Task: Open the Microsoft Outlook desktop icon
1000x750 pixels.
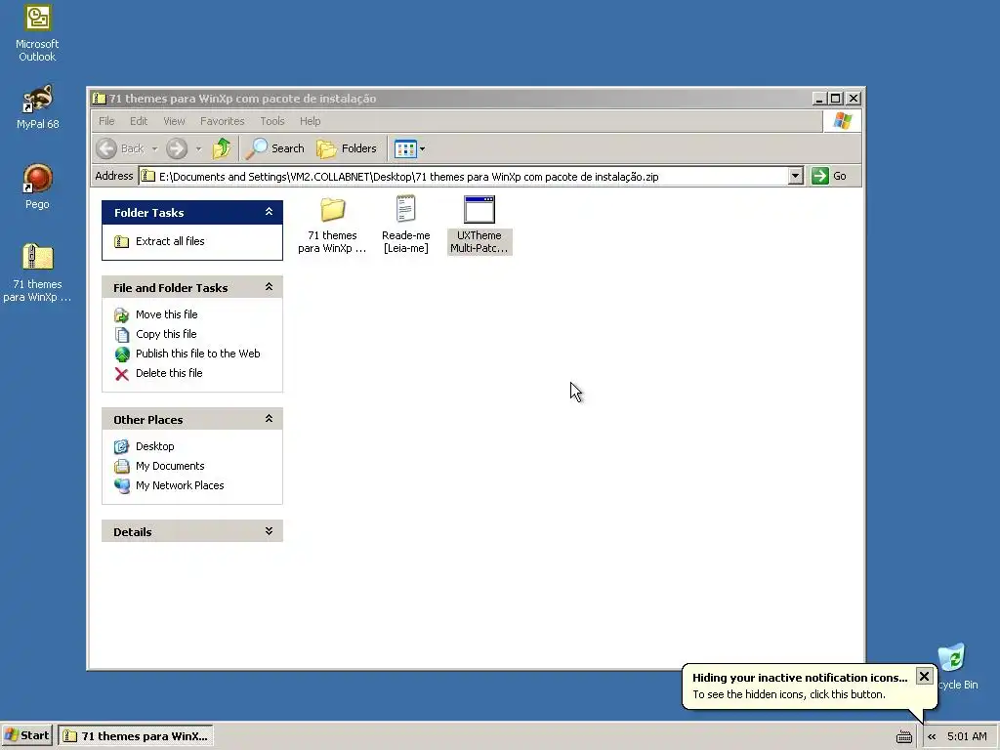Action: pyautogui.click(x=37, y=34)
